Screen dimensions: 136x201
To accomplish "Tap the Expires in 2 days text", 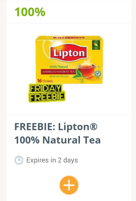I will pos(52,160).
